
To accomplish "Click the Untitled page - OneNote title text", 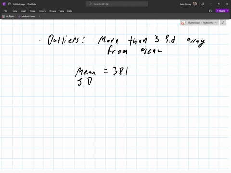I will click(25, 4).
